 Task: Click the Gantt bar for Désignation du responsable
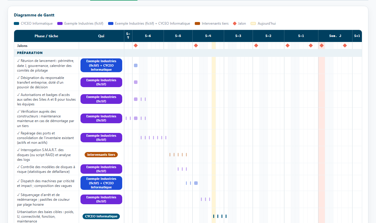tap(136, 82)
